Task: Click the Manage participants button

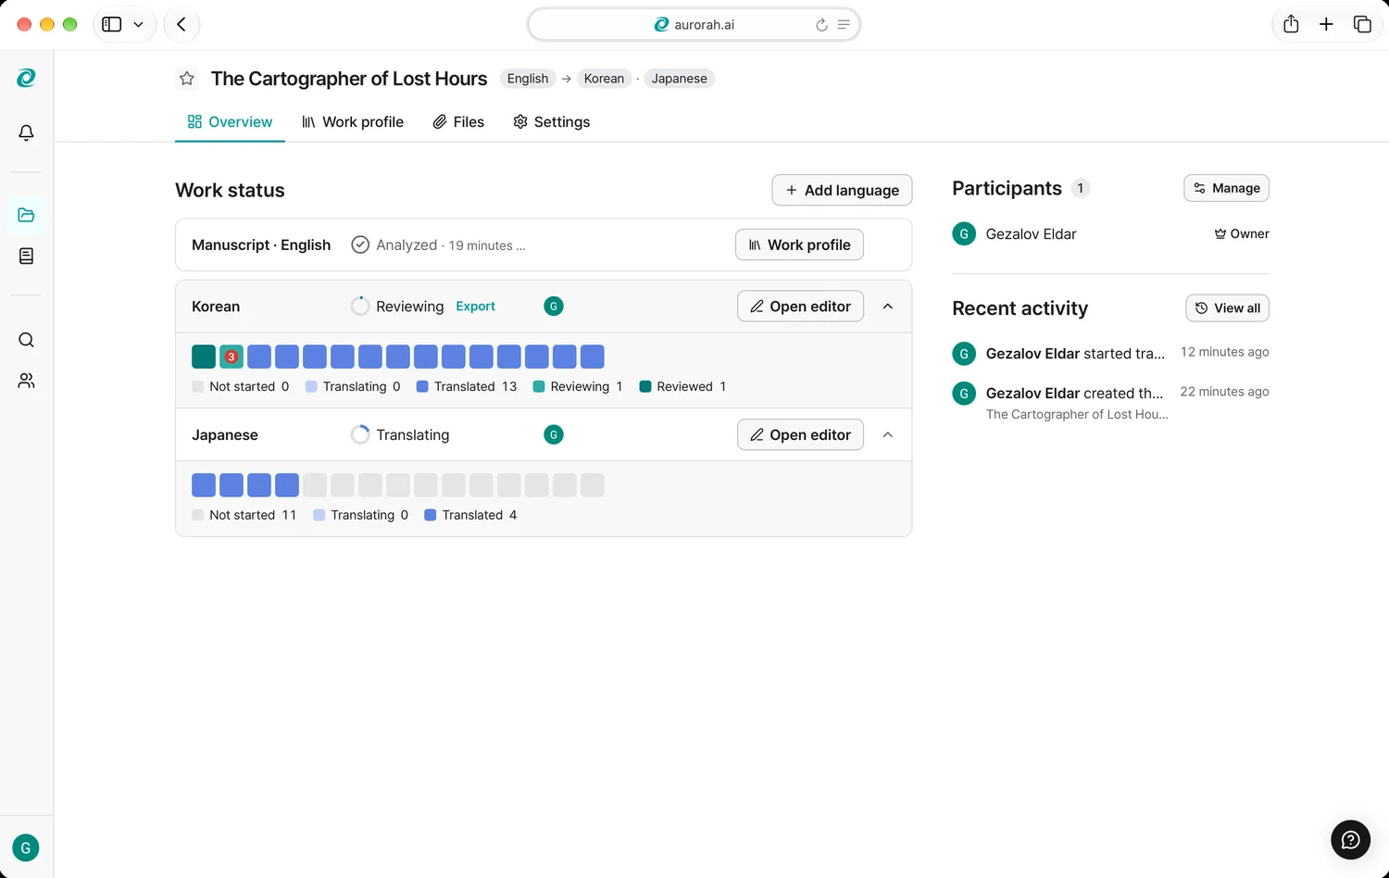Action: tap(1226, 188)
